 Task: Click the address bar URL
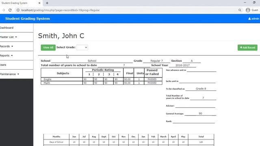[61, 10]
